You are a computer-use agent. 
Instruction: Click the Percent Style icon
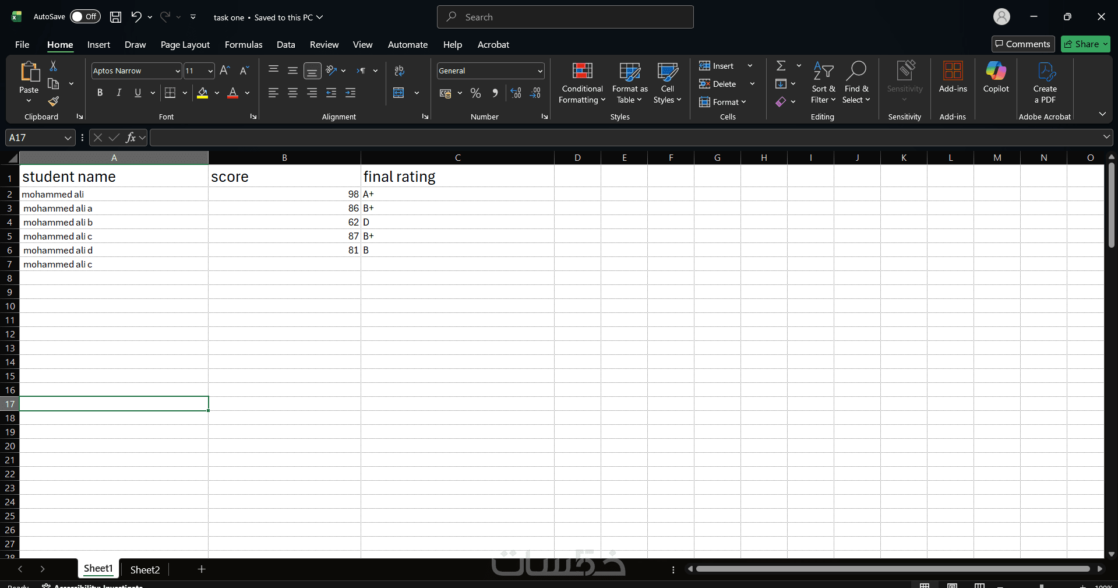pyautogui.click(x=475, y=93)
